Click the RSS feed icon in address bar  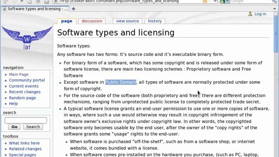pyautogui.click(x=205, y=1)
